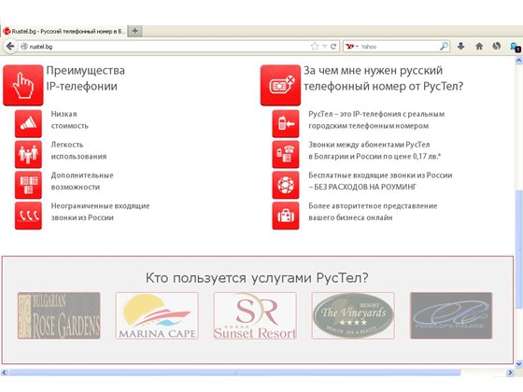Reload the page with refresh icon
Screen dimensions: 523x392
pyautogui.click(x=333, y=47)
